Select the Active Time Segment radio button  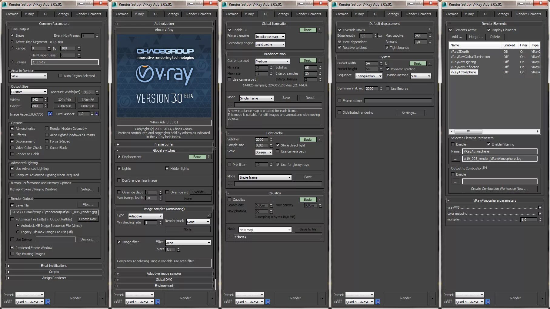(x=12, y=42)
